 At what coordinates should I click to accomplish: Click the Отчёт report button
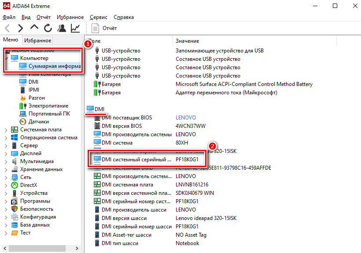[x=104, y=28]
